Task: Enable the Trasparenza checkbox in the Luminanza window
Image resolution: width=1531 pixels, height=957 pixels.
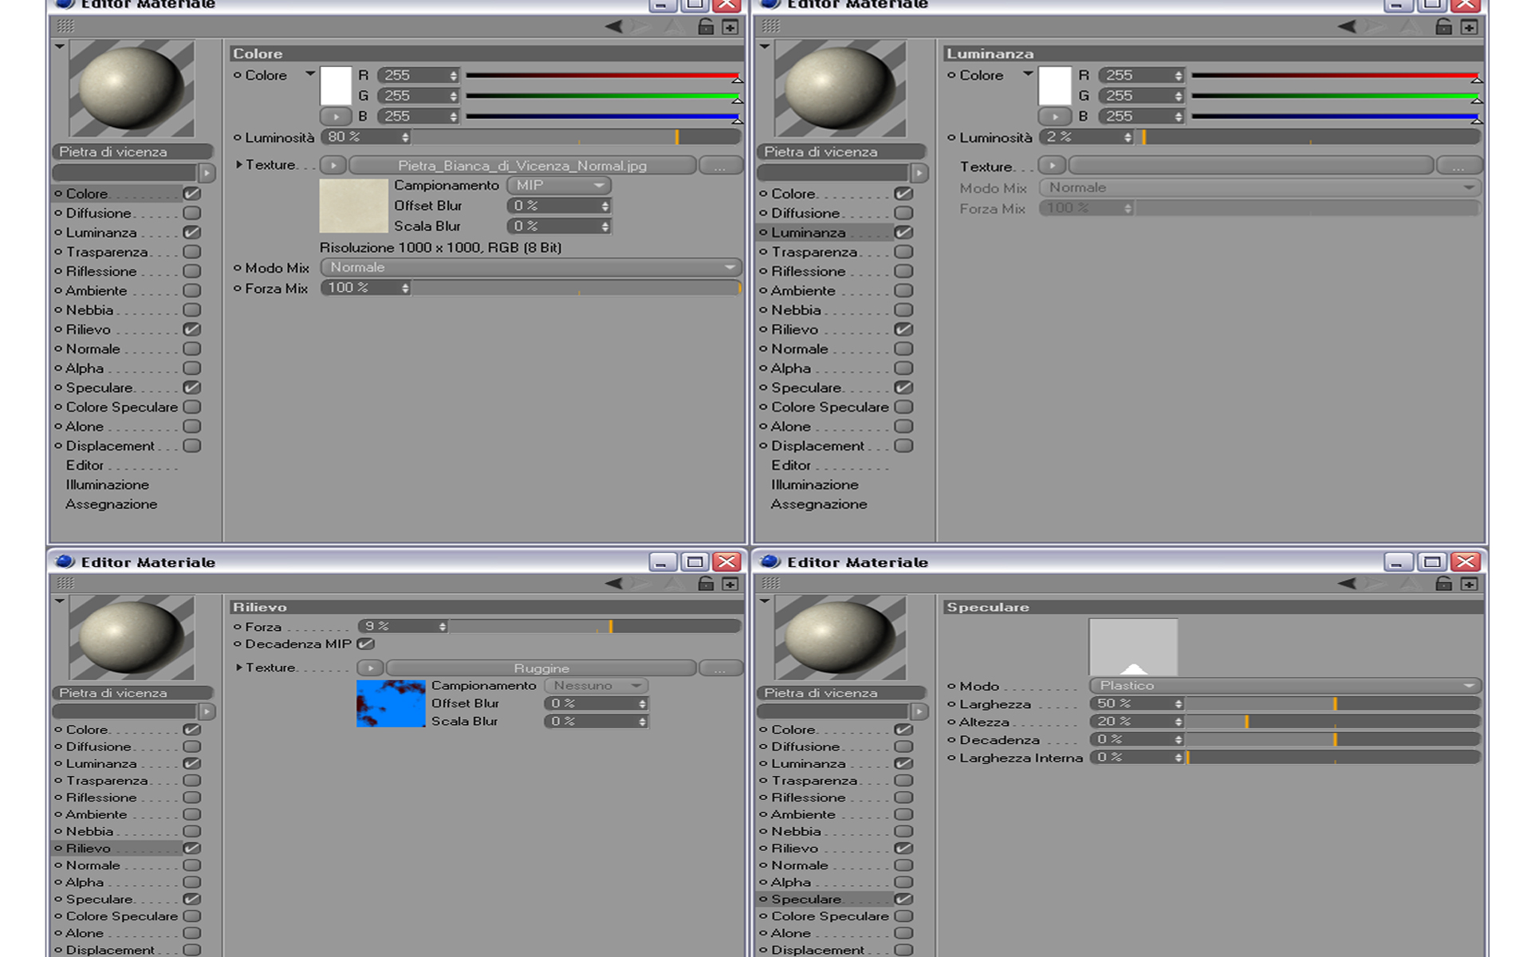Action: 903,252
